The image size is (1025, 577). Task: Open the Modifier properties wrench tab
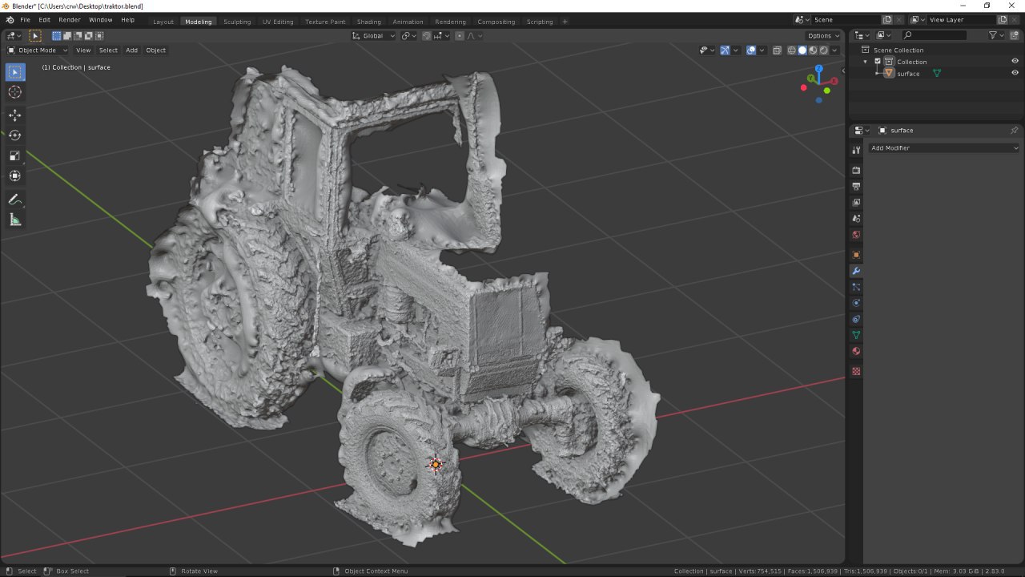[x=856, y=271]
